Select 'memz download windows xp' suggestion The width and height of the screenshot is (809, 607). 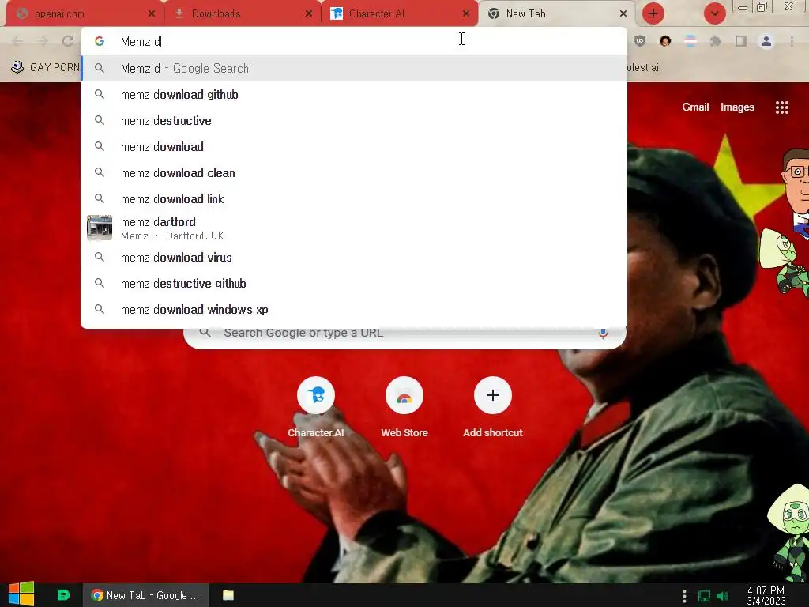pyautogui.click(x=354, y=309)
